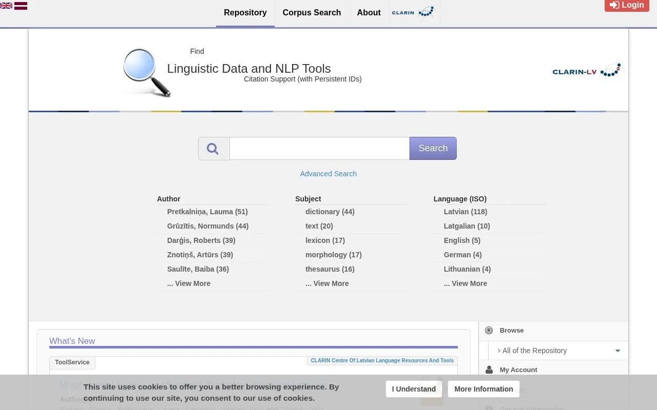The image size is (657, 410).
Task: Focus the repository search input field
Action: (x=319, y=149)
